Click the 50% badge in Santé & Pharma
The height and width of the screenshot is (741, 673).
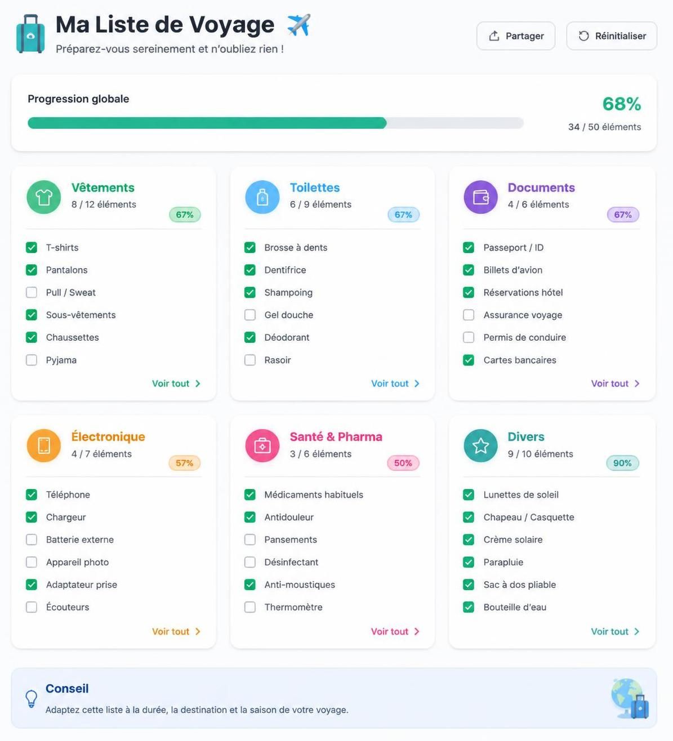click(403, 463)
